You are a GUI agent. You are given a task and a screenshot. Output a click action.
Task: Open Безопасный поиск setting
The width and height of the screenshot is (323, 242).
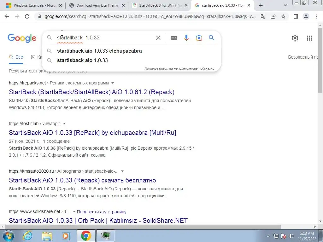pos(303,57)
